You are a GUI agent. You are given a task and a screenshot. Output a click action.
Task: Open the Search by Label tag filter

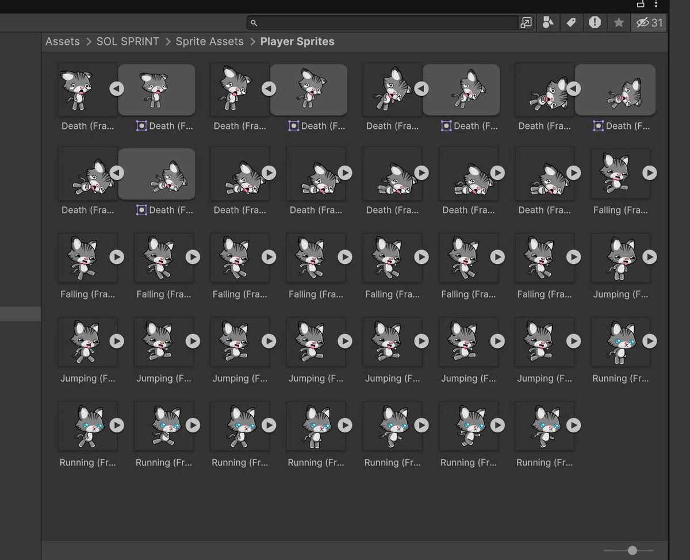click(571, 22)
